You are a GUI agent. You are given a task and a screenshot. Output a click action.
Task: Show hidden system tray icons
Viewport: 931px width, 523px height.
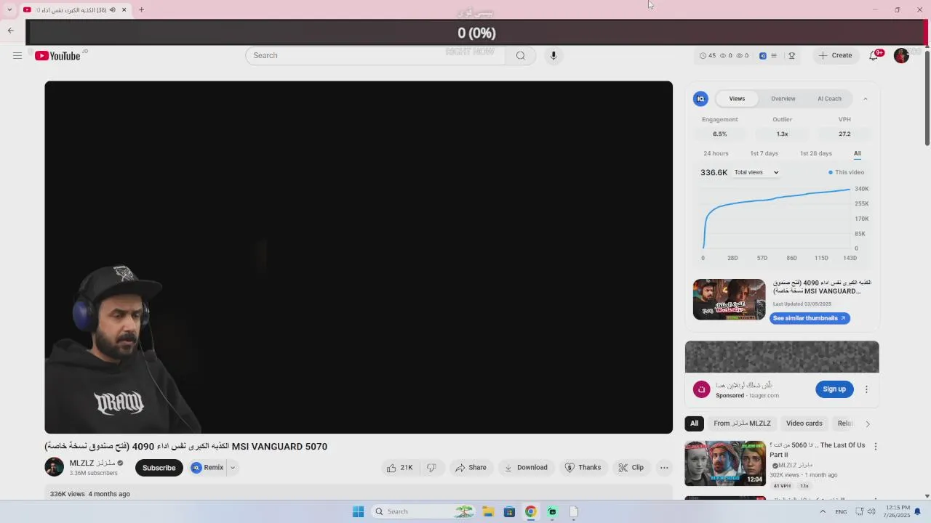823,511
